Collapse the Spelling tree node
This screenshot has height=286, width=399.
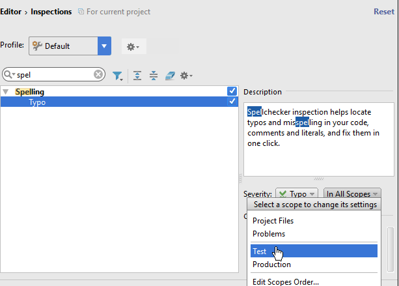point(6,92)
